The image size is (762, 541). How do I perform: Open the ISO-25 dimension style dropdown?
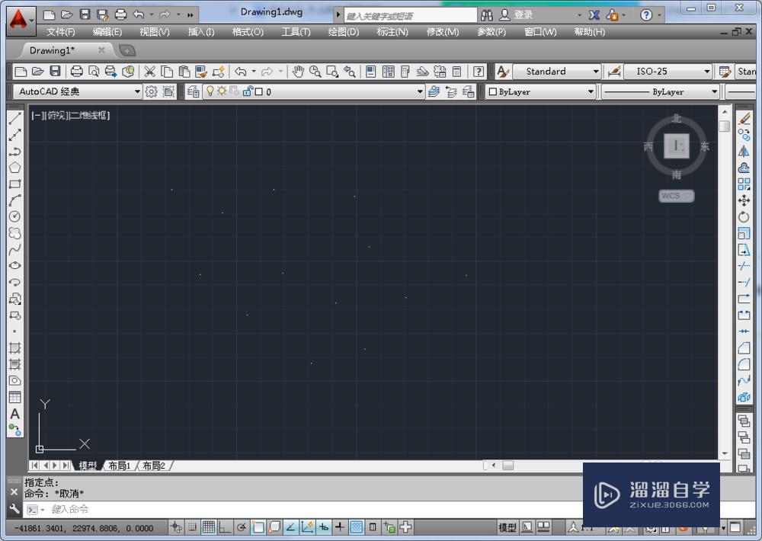pos(668,72)
